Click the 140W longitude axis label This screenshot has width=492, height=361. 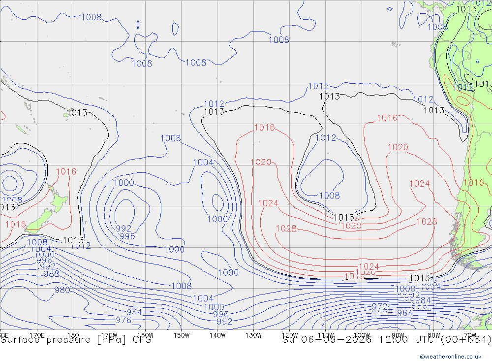(x=217, y=335)
